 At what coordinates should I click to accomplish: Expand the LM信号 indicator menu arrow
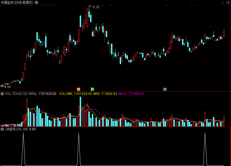click(2, 129)
